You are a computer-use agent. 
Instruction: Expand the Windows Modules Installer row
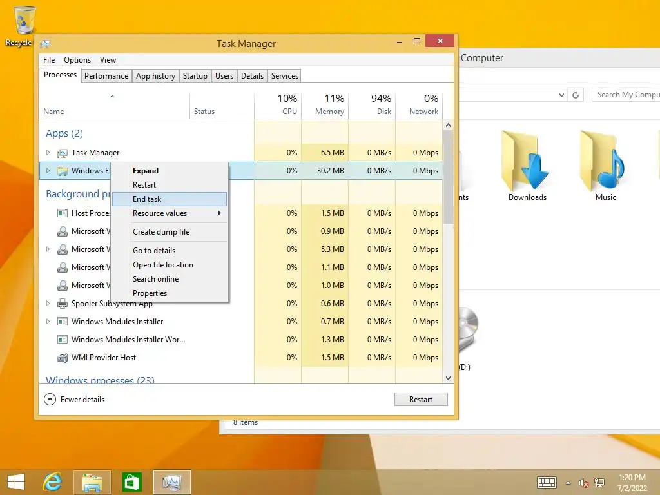(48, 321)
